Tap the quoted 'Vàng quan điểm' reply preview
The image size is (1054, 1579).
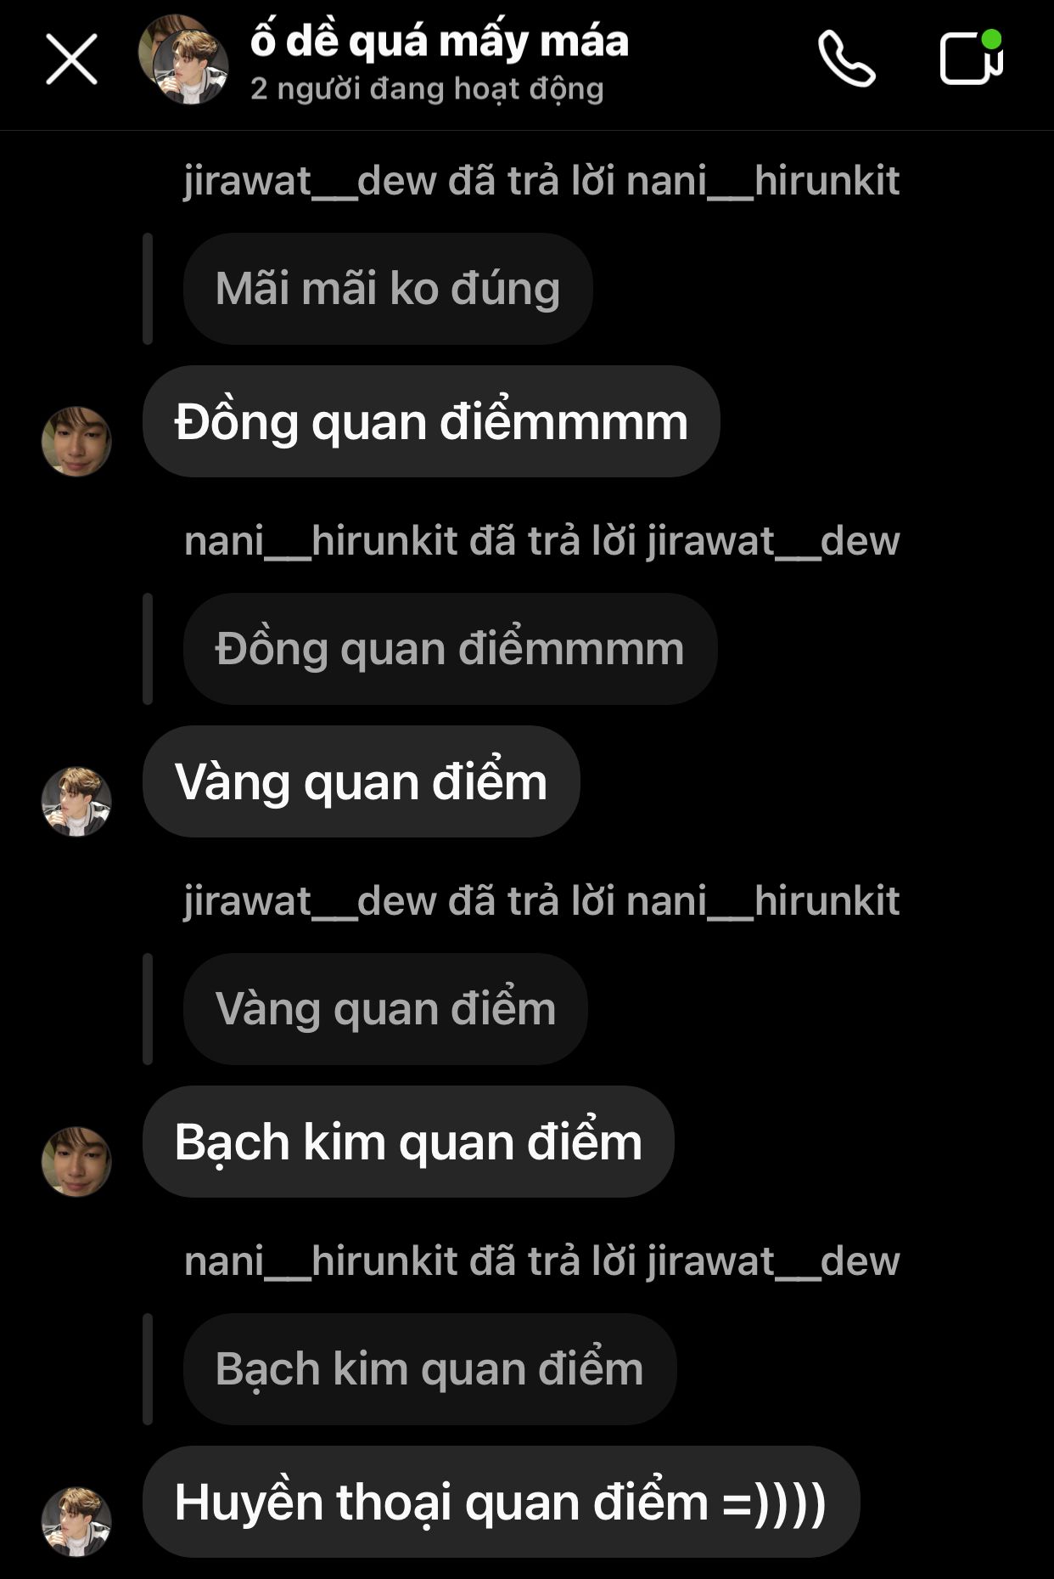(x=385, y=1009)
